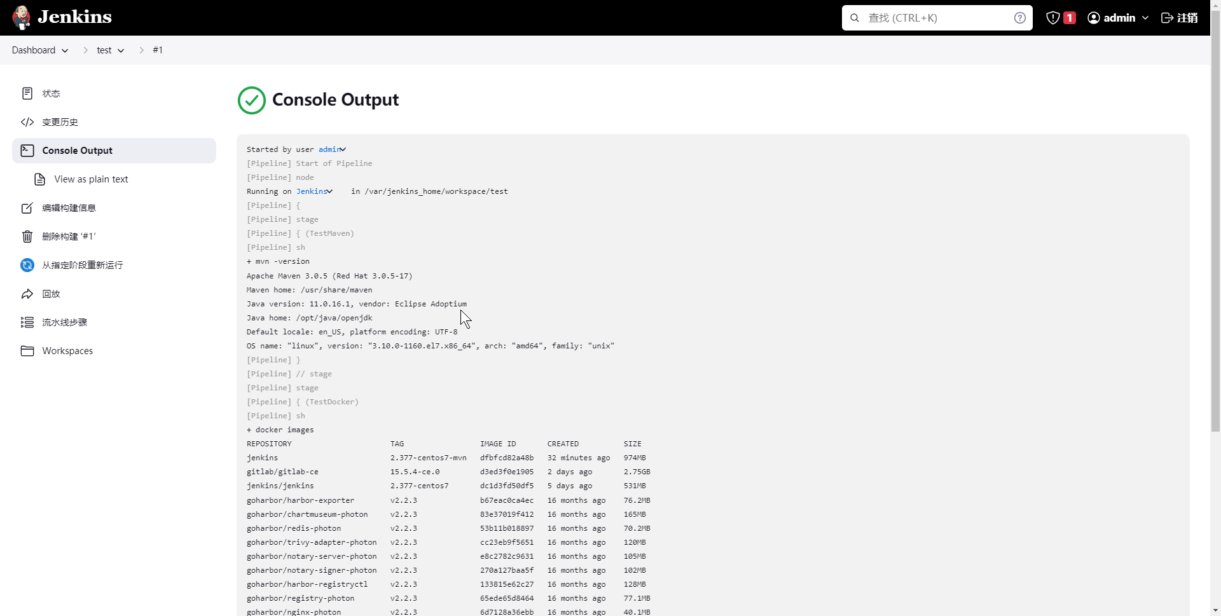This screenshot has width=1221, height=616.
Task: Click the trash icon to delete build #1
Action: tap(27, 236)
